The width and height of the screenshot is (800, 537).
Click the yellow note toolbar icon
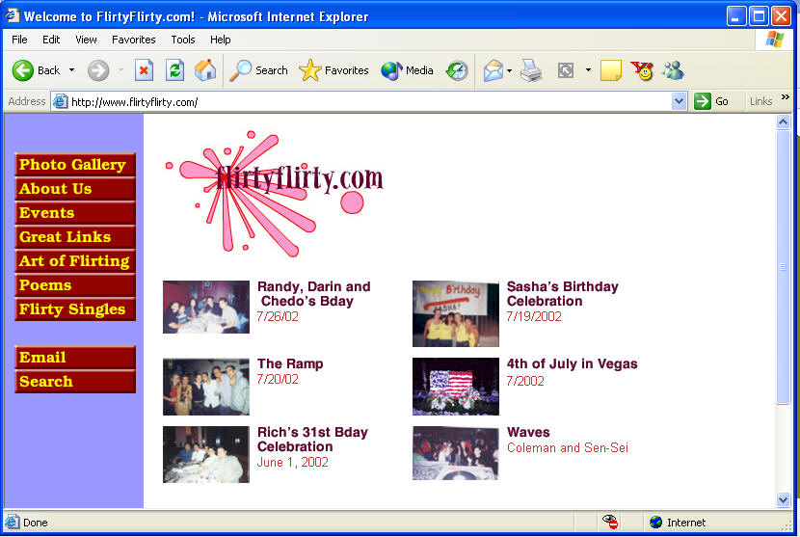pyautogui.click(x=611, y=70)
